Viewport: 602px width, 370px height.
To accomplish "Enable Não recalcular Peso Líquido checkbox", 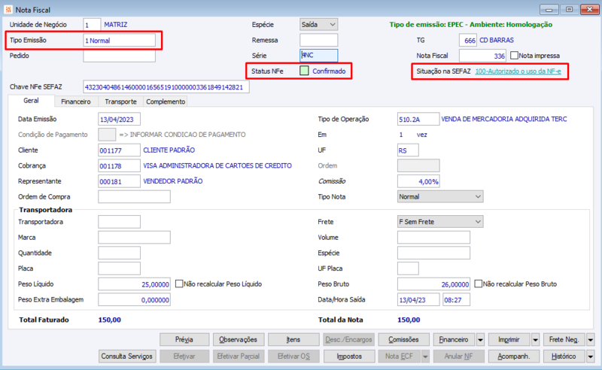I will (179, 284).
